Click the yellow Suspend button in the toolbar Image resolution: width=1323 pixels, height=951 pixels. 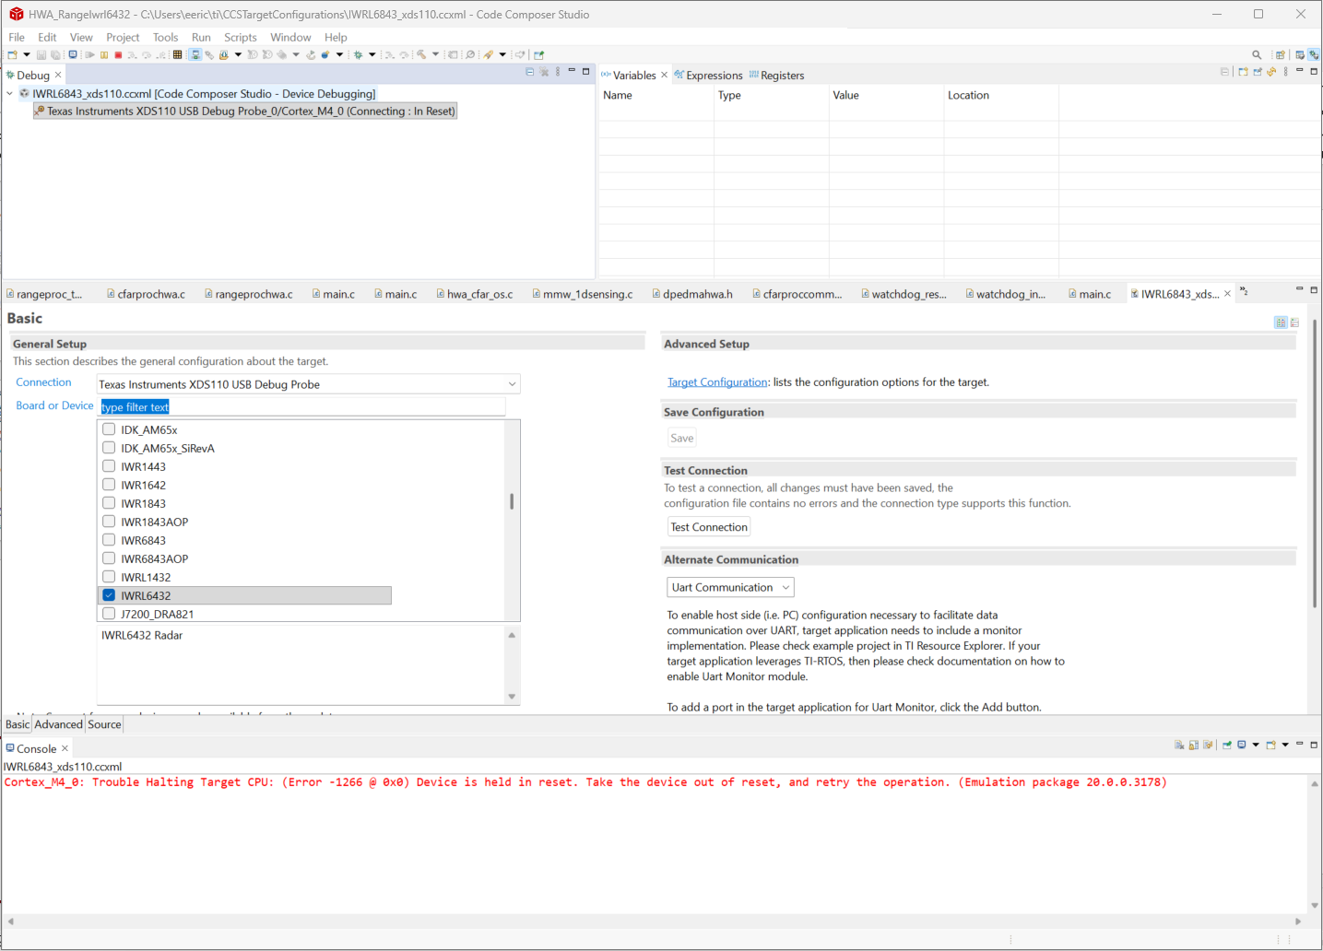tap(104, 55)
